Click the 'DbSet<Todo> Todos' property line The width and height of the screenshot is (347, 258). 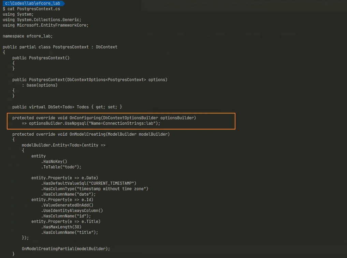click(67, 107)
